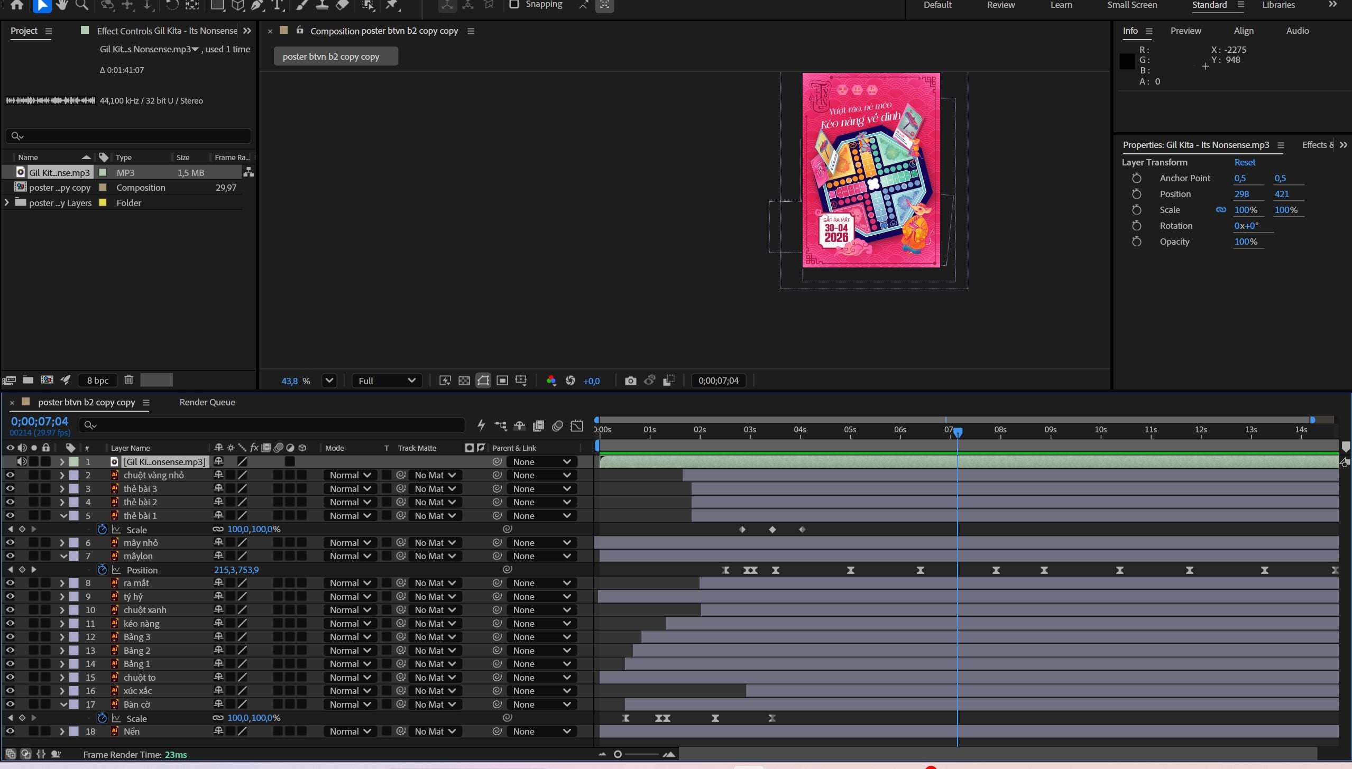Viewport: 1352px width, 769px height.
Task: Toggle the Scale constrain proportions link
Action: 1221,210
